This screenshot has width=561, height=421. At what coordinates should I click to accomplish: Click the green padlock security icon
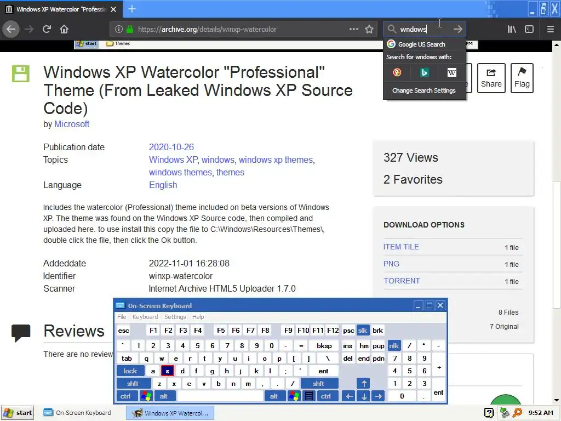[x=130, y=30]
